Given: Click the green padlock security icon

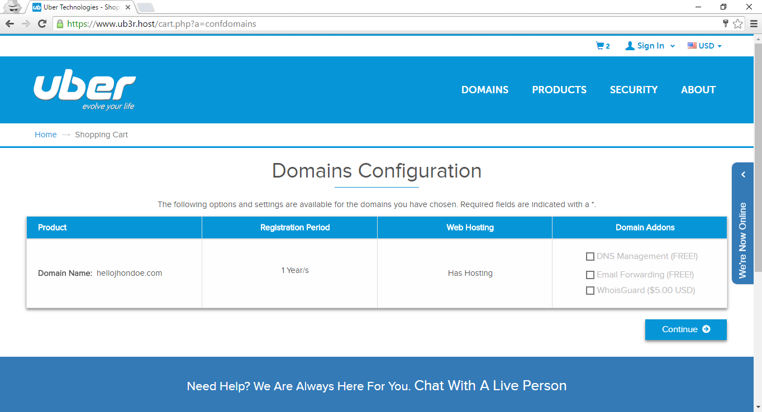Looking at the screenshot, I should pos(60,24).
